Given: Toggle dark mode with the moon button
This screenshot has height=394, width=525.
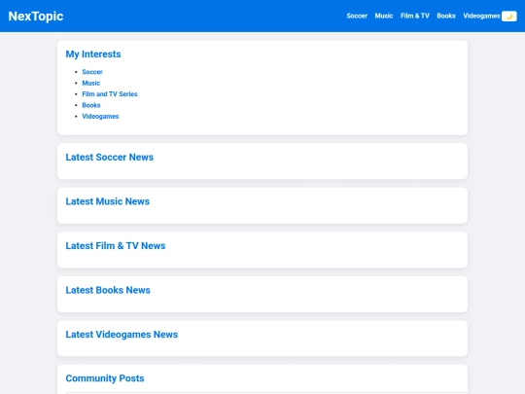Looking at the screenshot, I should 508,17.
